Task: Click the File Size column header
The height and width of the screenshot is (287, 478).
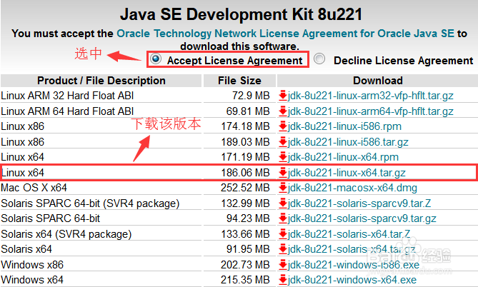Action: [x=239, y=81]
